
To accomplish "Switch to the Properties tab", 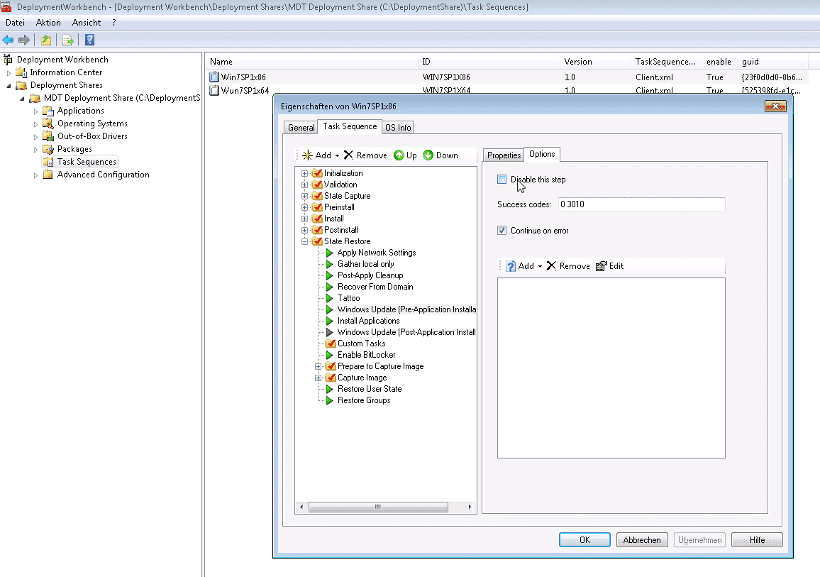I will 504,155.
